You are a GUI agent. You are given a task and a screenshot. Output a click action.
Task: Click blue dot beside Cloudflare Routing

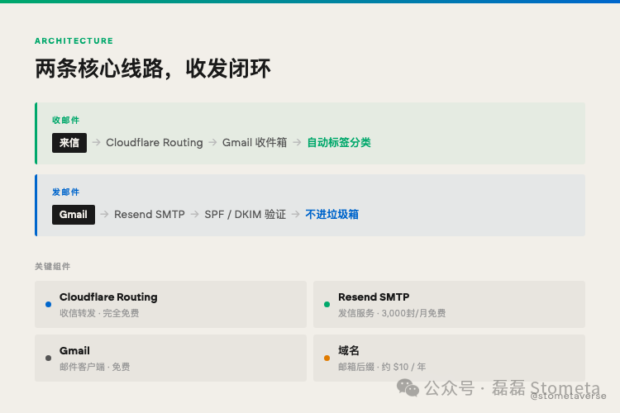pyautogui.click(x=48, y=304)
